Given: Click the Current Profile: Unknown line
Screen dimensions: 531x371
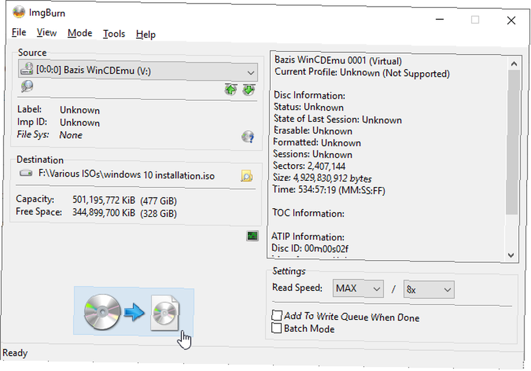Looking at the screenshot, I should point(362,73).
